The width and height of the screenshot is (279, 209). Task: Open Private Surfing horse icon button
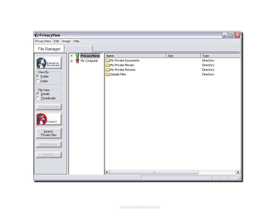(x=48, y=63)
